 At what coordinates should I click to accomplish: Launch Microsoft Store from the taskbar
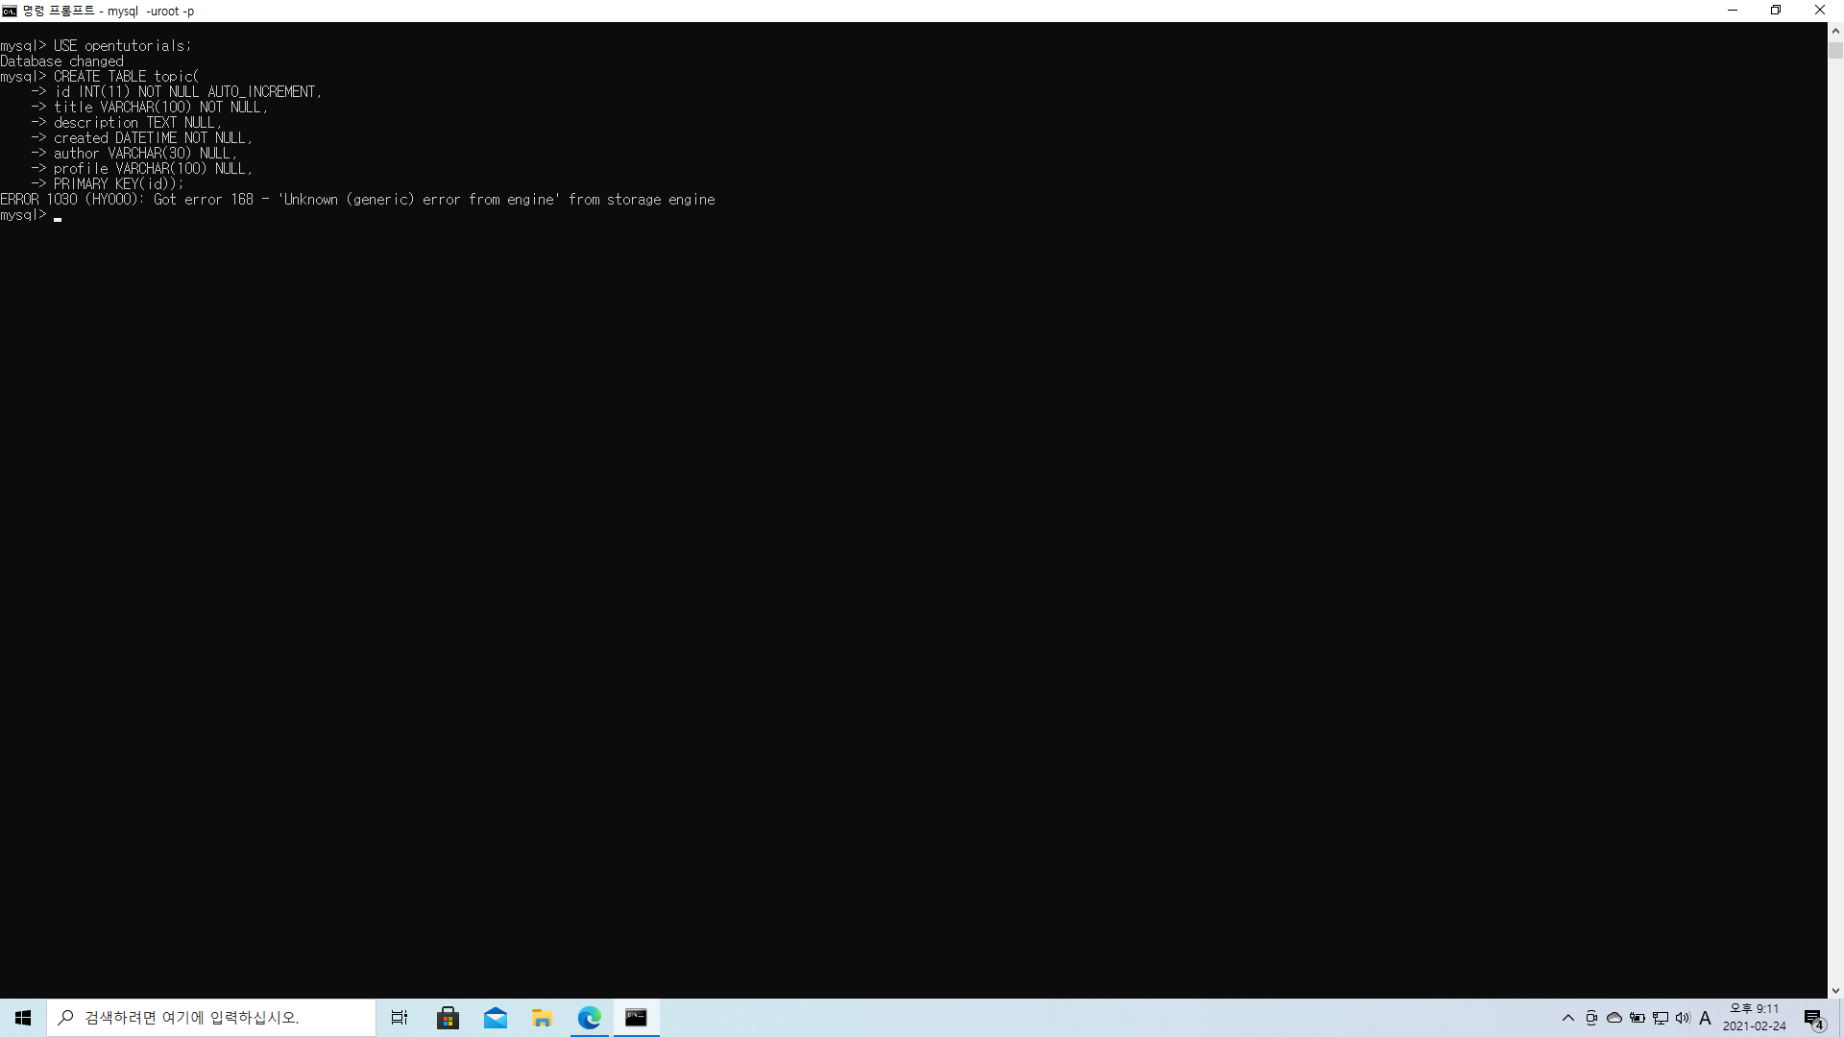448,1018
